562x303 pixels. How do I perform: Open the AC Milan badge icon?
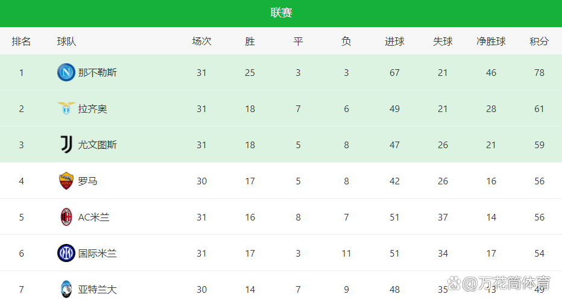pos(66,217)
